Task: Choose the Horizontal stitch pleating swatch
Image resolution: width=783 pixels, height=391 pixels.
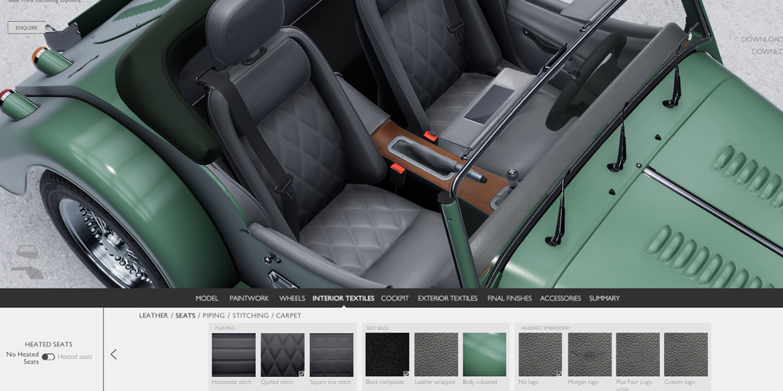Action: 233,354
